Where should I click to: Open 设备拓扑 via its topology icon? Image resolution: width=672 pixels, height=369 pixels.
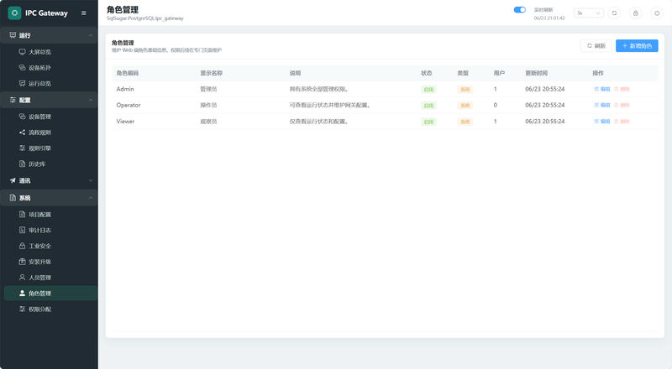(23, 68)
